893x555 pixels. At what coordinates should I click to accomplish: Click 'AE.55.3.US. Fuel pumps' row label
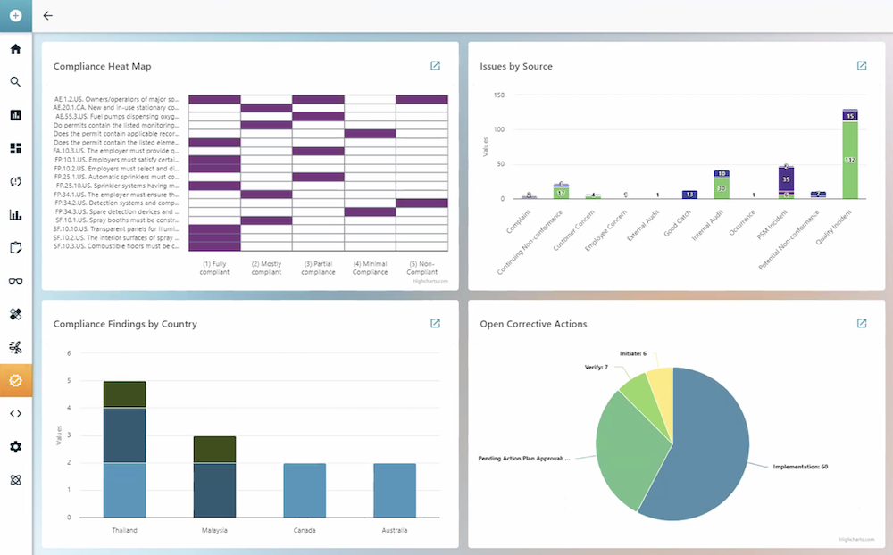tap(117, 116)
